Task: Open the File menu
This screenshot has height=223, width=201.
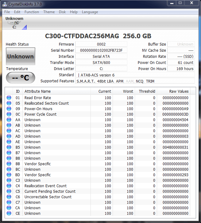Action: pyautogui.click(x=7, y=12)
